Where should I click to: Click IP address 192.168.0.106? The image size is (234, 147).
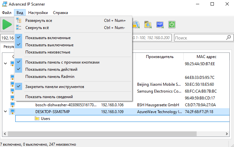pos(112,105)
